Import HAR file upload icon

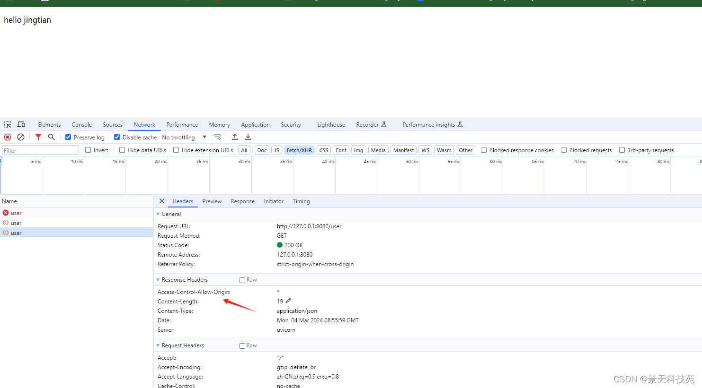coord(235,137)
